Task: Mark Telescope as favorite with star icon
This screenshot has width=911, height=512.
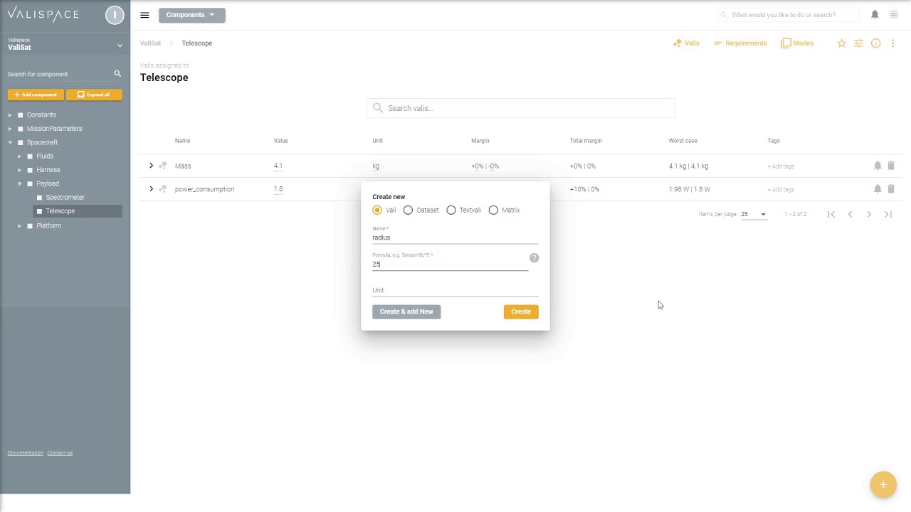Action: (x=841, y=43)
